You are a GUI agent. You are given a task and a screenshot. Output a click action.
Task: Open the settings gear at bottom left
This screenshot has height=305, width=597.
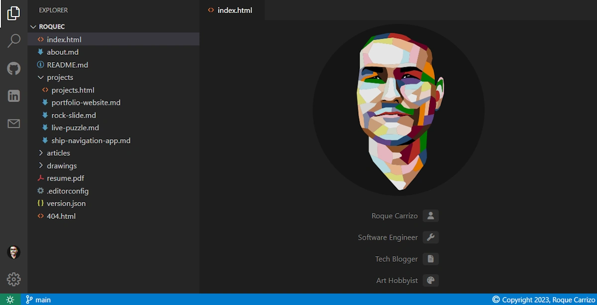click(14, 279)
